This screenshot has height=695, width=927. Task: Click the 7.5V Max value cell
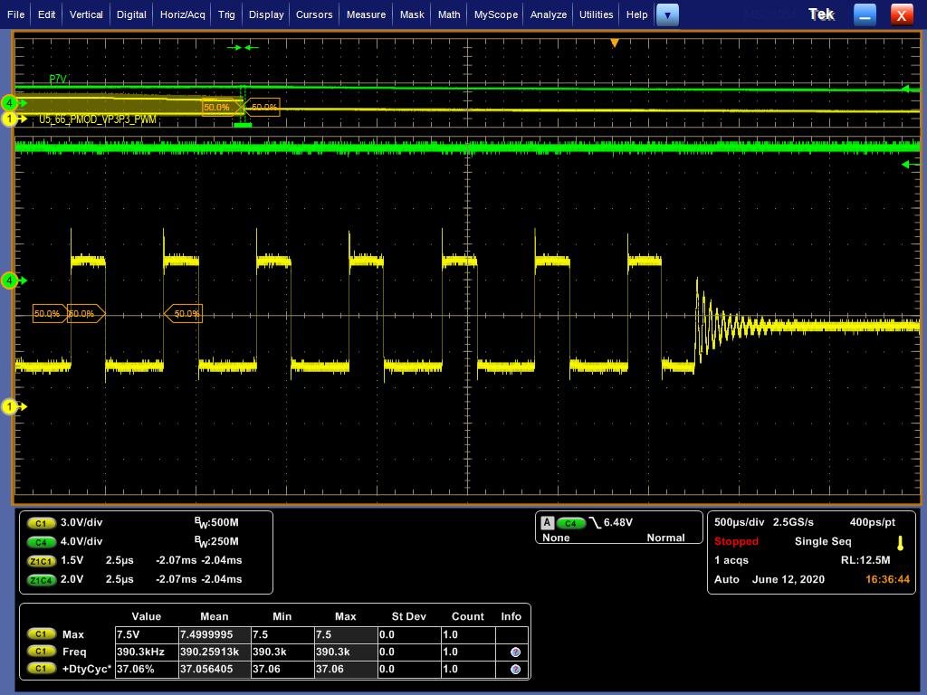tap(147, 634)
